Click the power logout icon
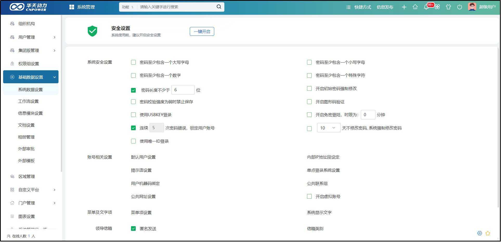501x242 pixels. pos(460,7)
